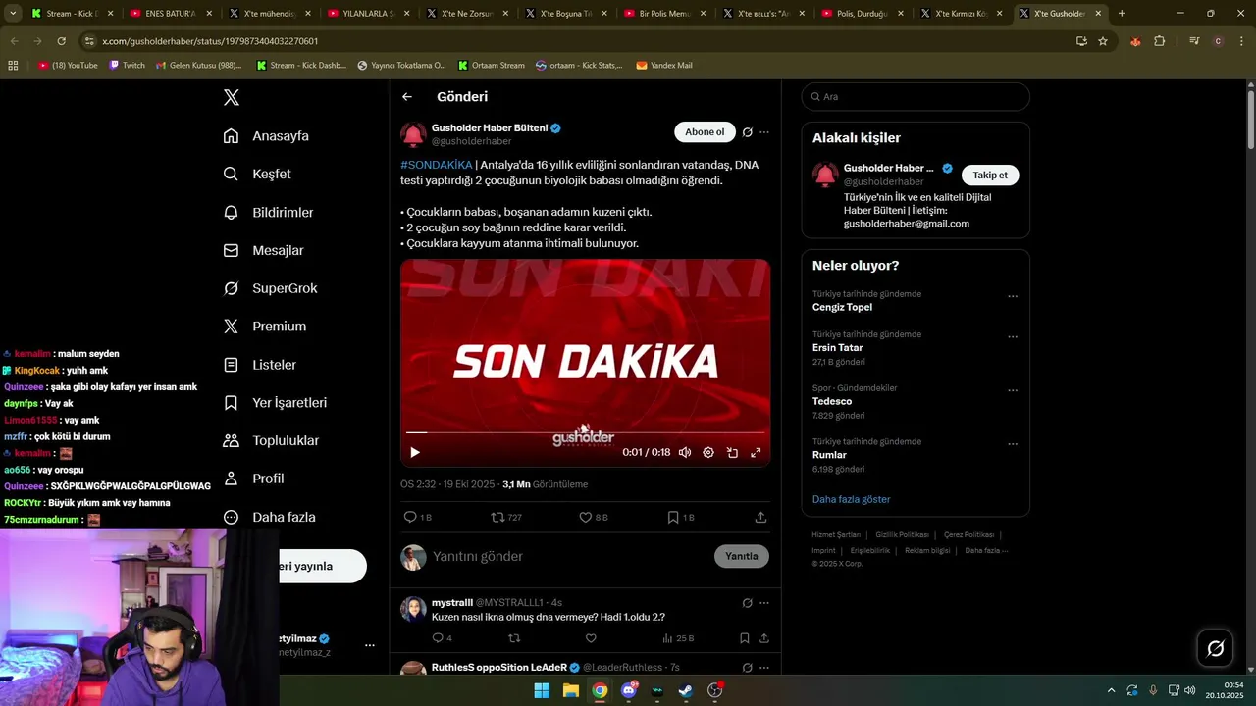Open File Explorer from taskbar

[x=570, y=690]
